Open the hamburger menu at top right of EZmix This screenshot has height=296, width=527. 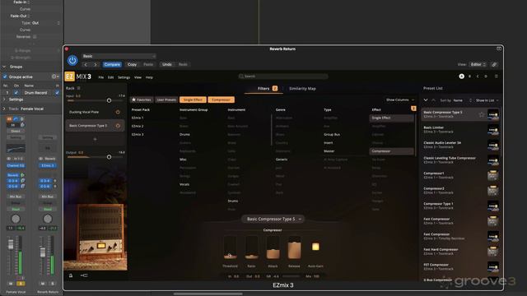(496, 76)
